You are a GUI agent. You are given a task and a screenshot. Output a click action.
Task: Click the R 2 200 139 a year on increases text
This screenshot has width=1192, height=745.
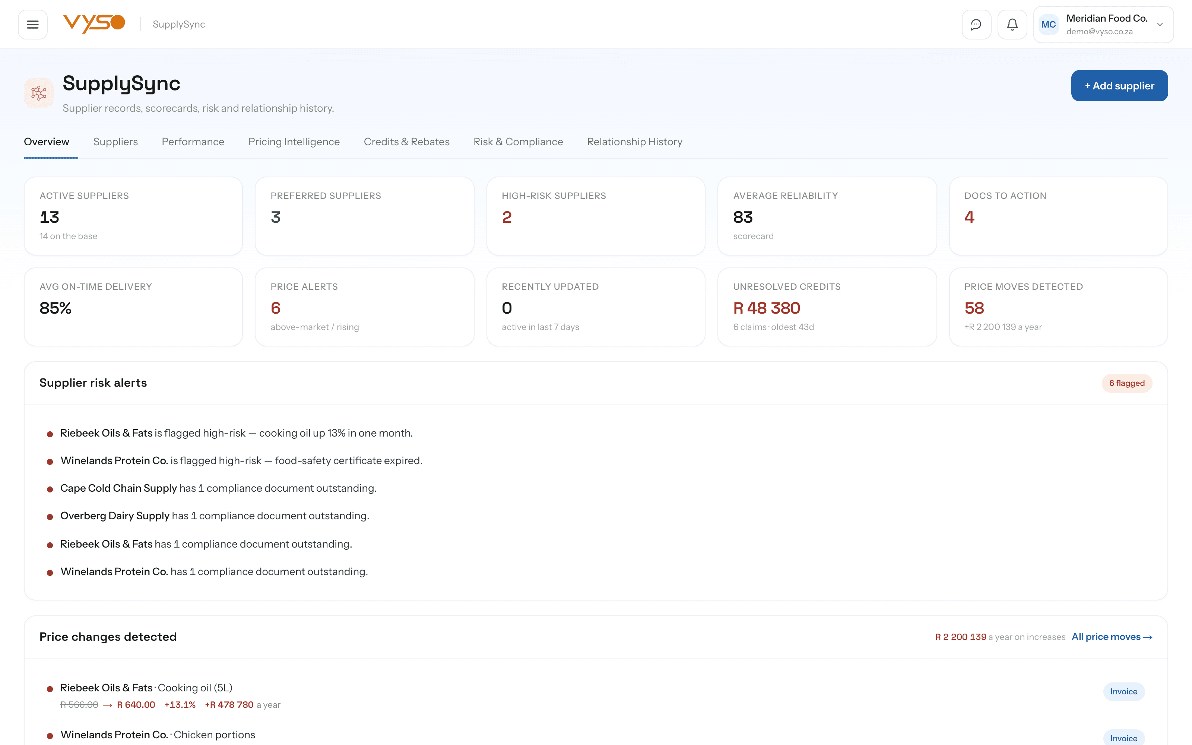(1000, 637)
